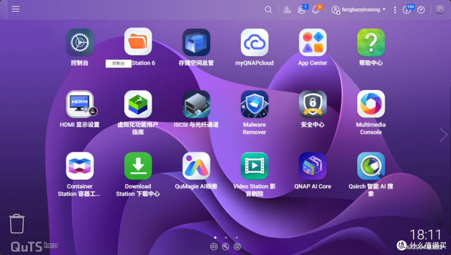Screen dimensions: 451x255
Task: Launch App Center
Action: pyautogui.click(x=313, y=42)
